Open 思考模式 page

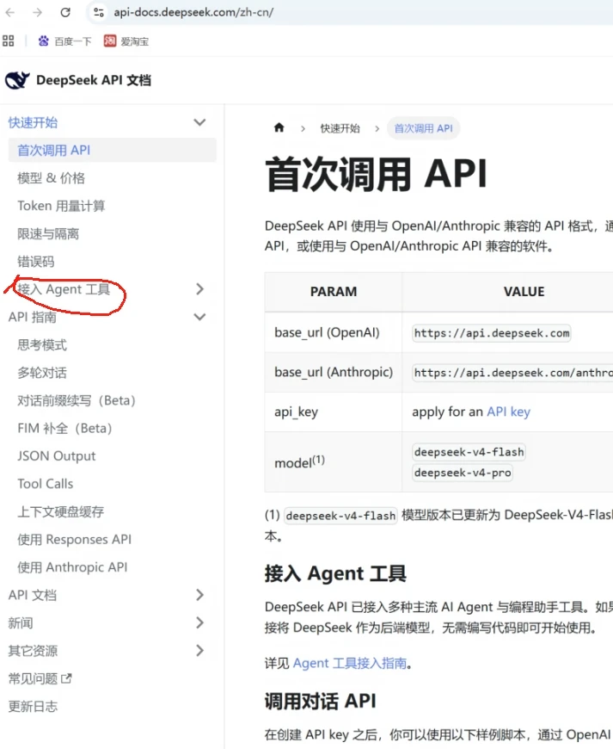tap(42, 344)
